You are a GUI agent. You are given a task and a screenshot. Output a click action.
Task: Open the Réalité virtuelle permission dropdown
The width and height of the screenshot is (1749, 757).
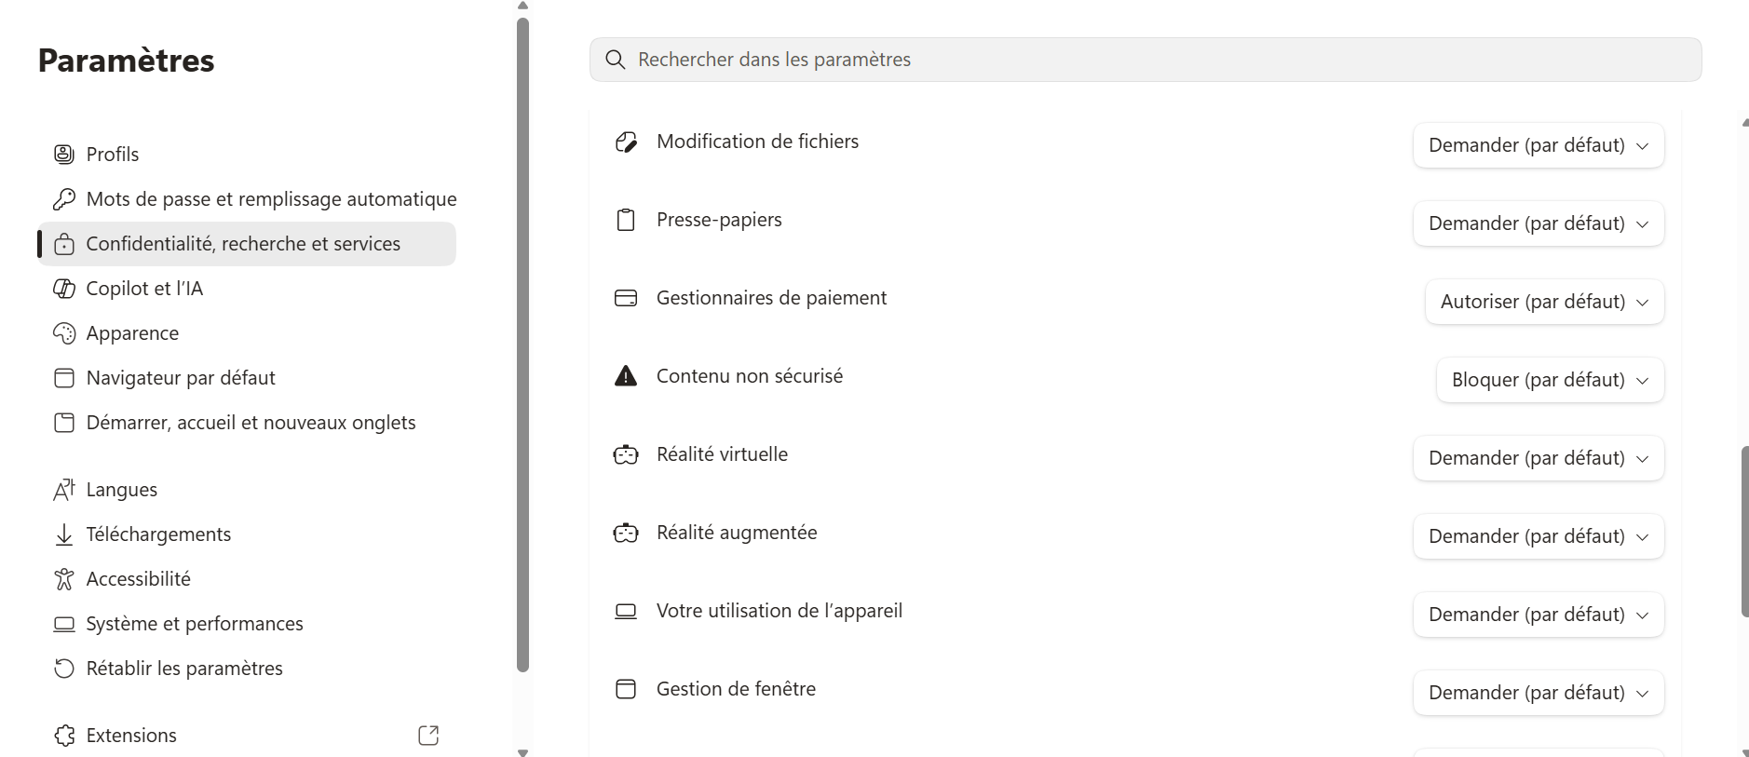(x=1539, y=458)
